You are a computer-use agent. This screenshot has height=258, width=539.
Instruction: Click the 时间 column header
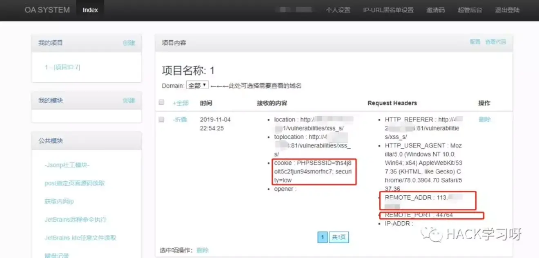[206, 103]
